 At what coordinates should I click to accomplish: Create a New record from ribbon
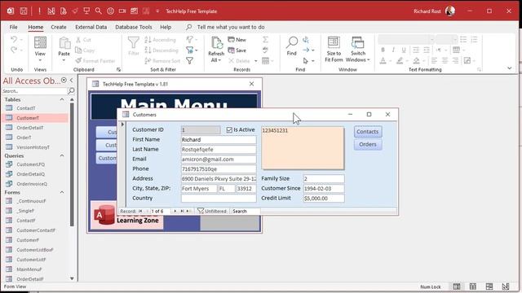pyautogui.click(x=237, y=40)
